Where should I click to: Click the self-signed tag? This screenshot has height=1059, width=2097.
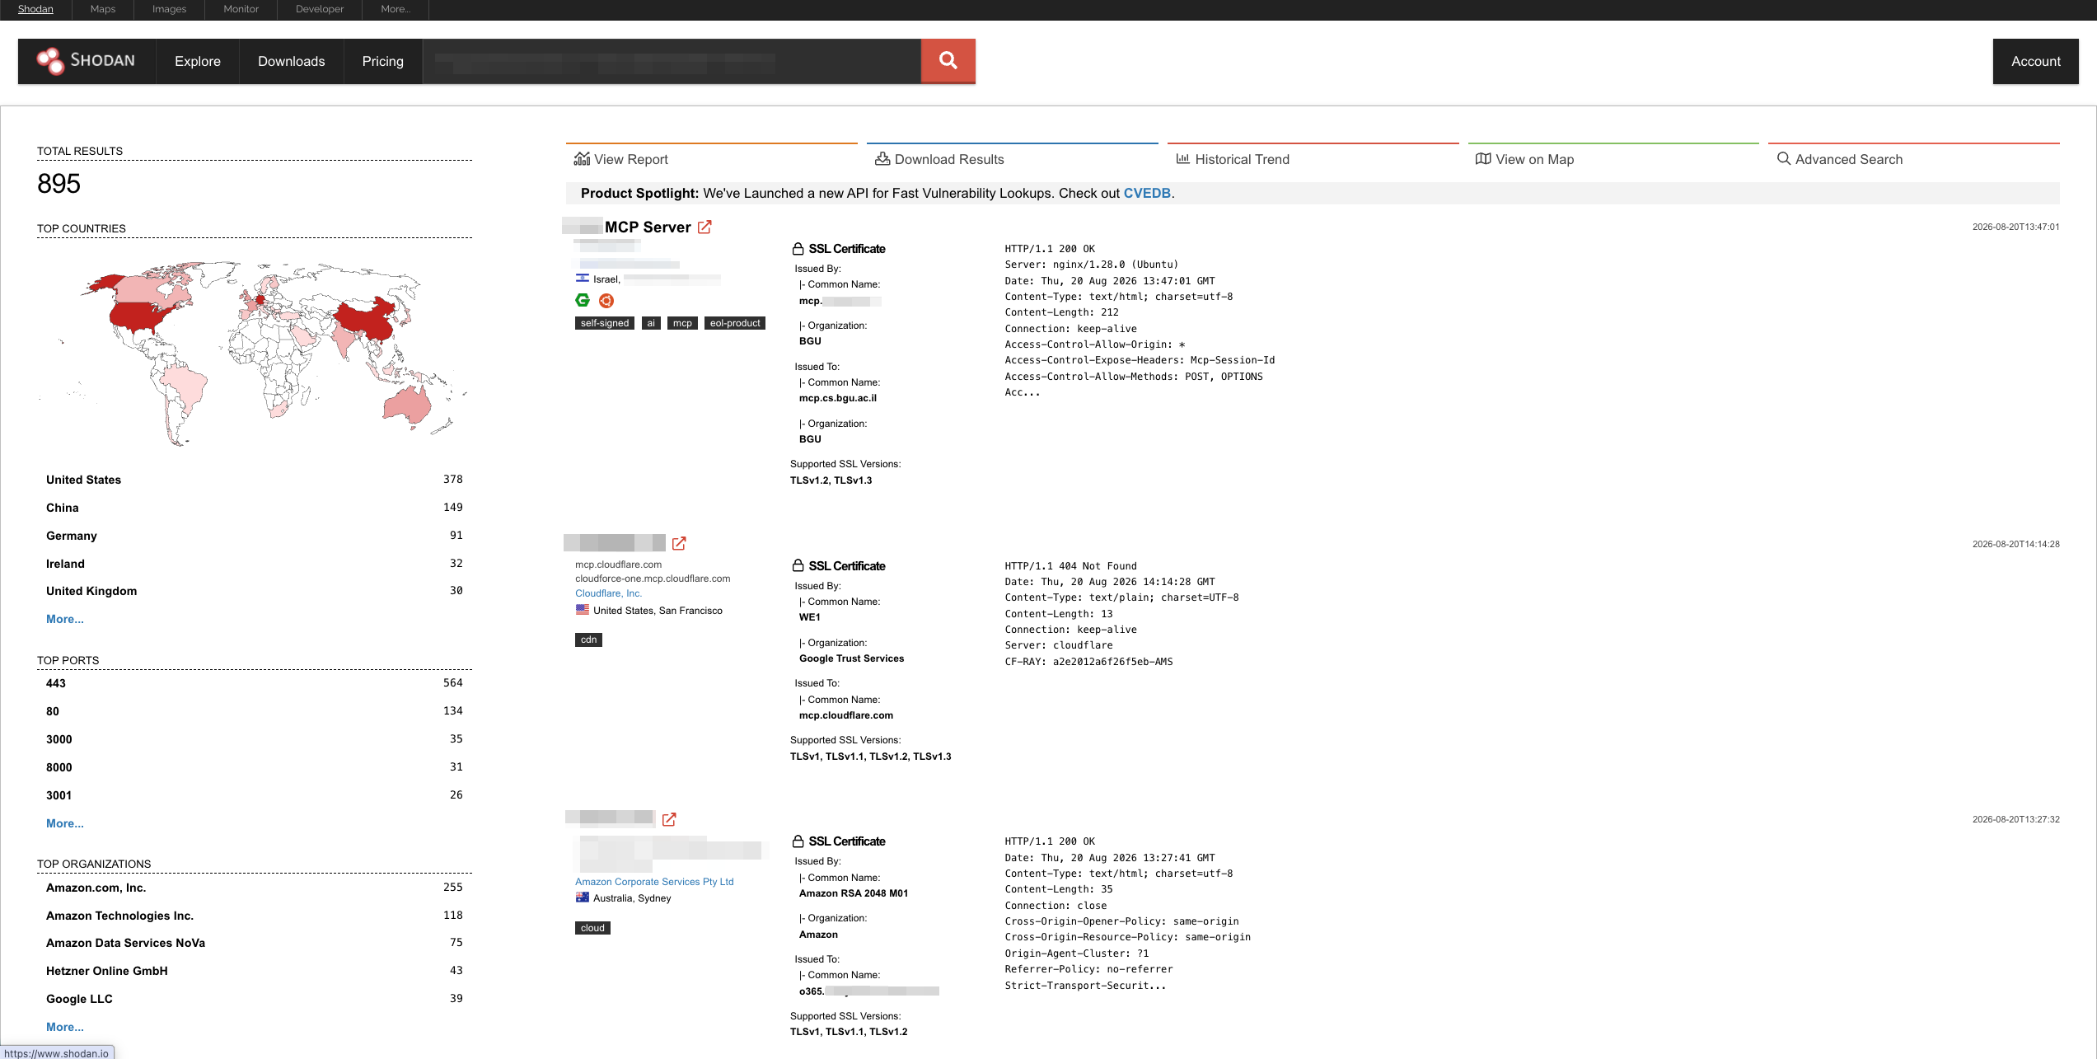605,323
